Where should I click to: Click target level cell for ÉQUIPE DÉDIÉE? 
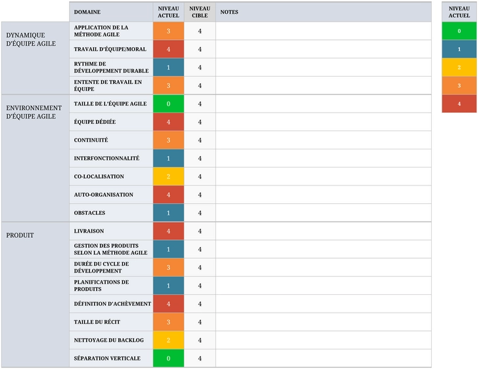click(200, 122)
